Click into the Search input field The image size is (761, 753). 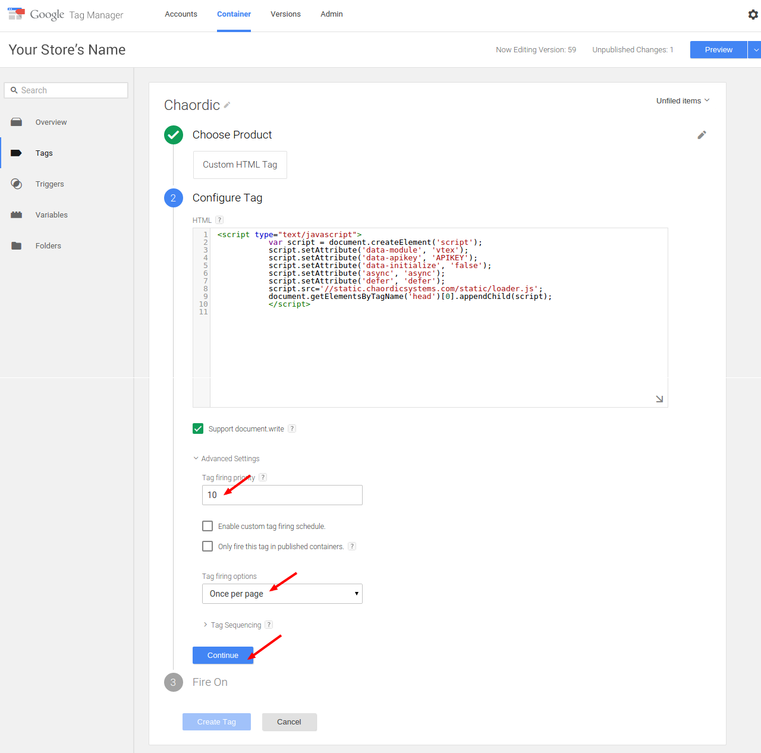click(x=66, y=90)
